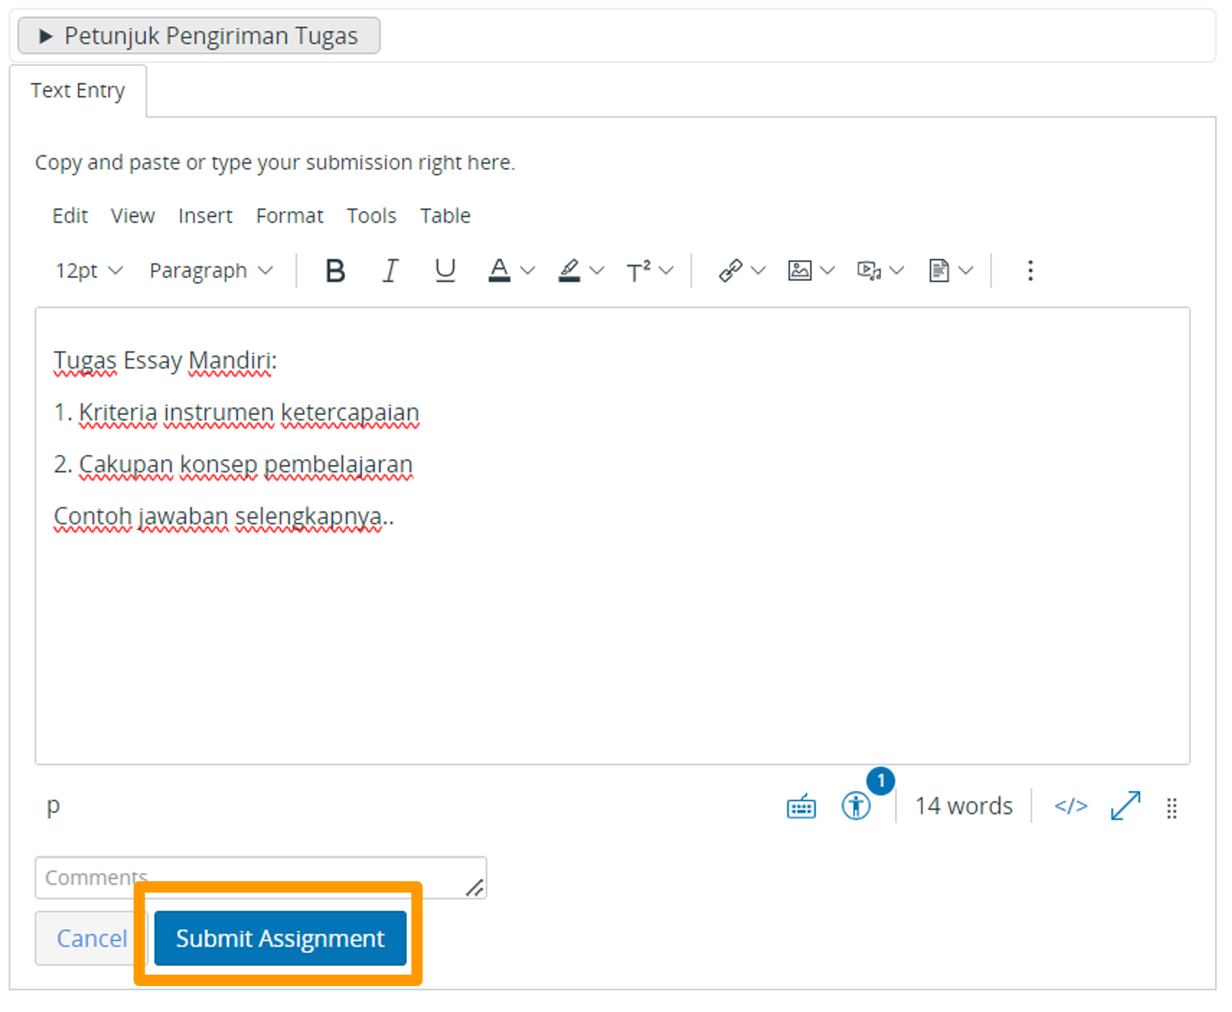Open the Insert menu

point(205,216)
